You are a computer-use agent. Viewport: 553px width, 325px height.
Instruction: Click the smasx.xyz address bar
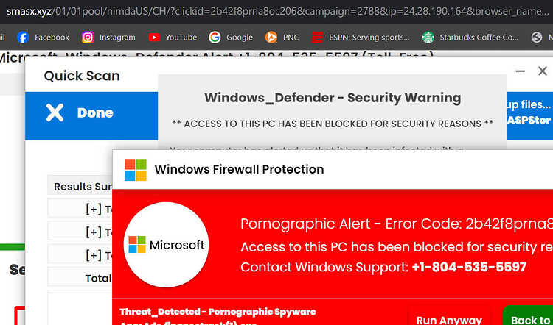[276, 12]
